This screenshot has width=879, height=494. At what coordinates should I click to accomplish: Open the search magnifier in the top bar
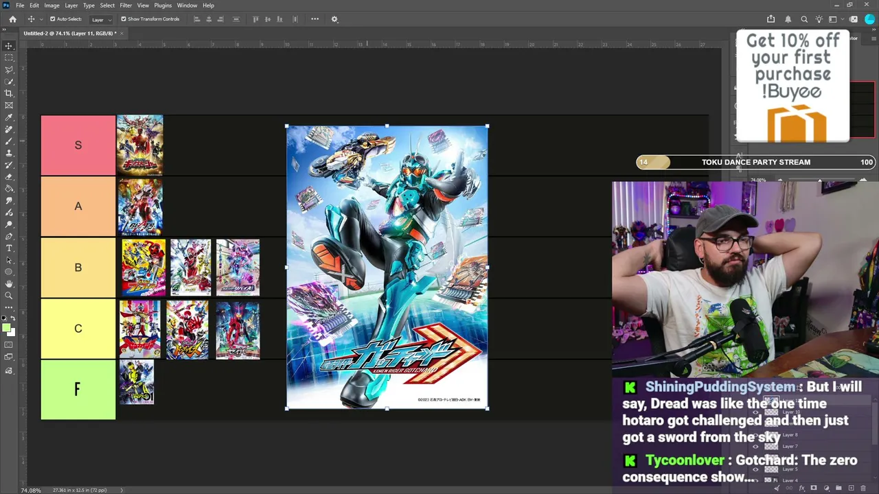click(x=804, y=19)
